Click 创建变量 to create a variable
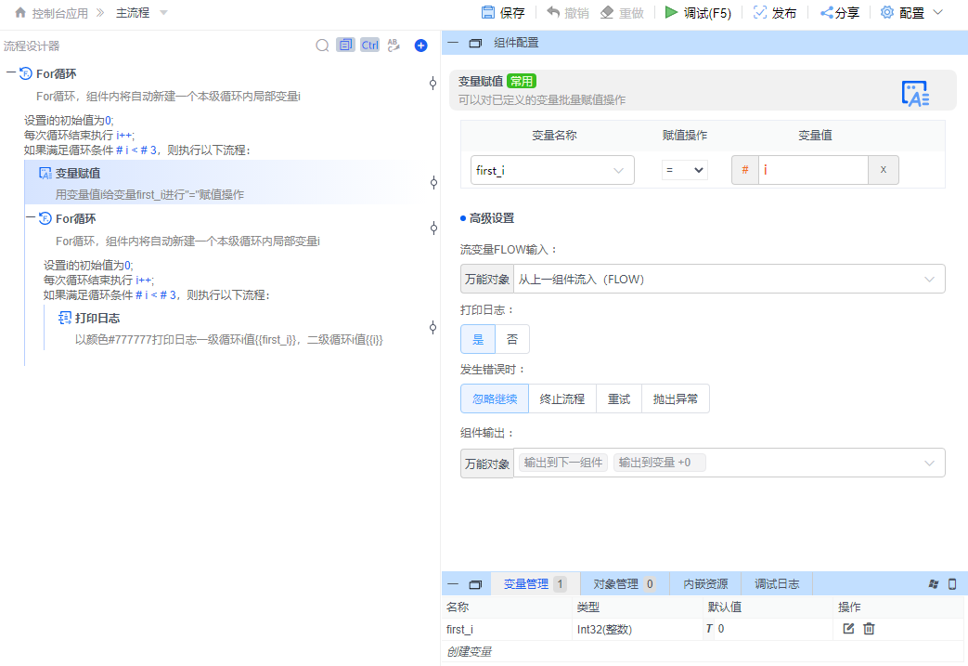Image resolution: width=968 pixels, height=666 pixels. 470,651
